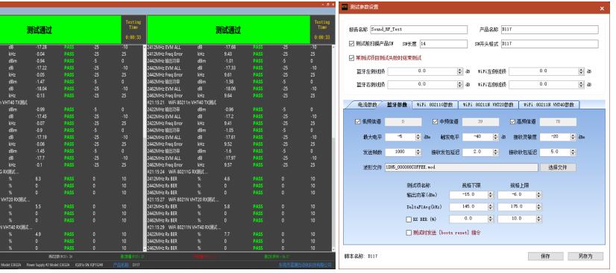Click 选择文件 to pick waveform file

(558, 167)
